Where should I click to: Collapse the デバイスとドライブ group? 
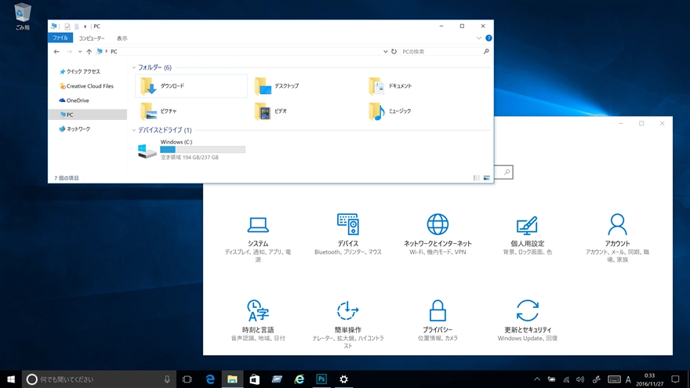click(134, 130)
